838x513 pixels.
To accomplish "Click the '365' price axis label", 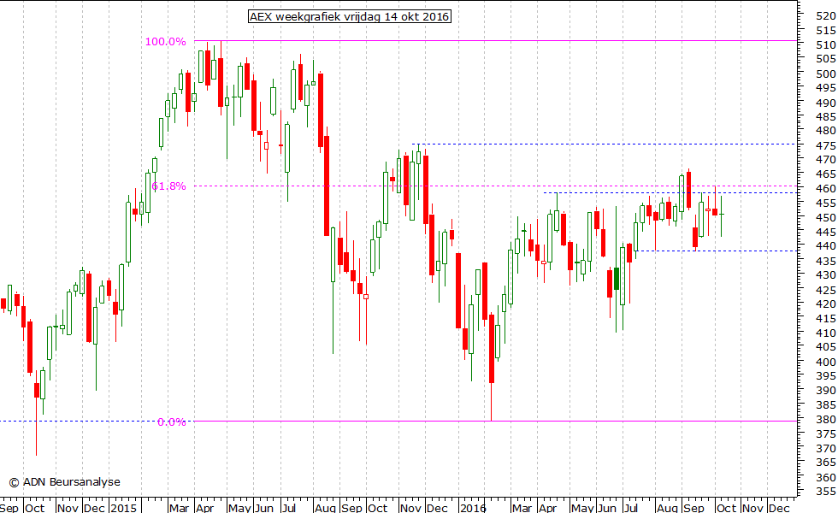I will tap(826, 463).
